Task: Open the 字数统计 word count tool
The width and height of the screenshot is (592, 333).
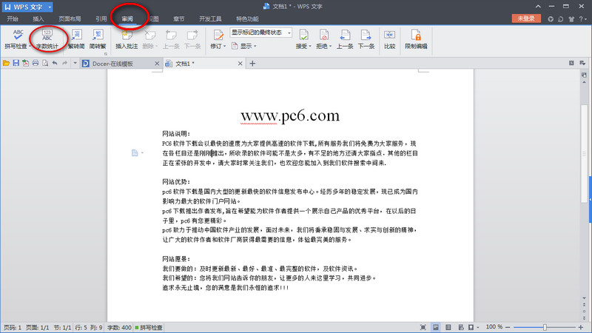Action: [x=47, y=38]
